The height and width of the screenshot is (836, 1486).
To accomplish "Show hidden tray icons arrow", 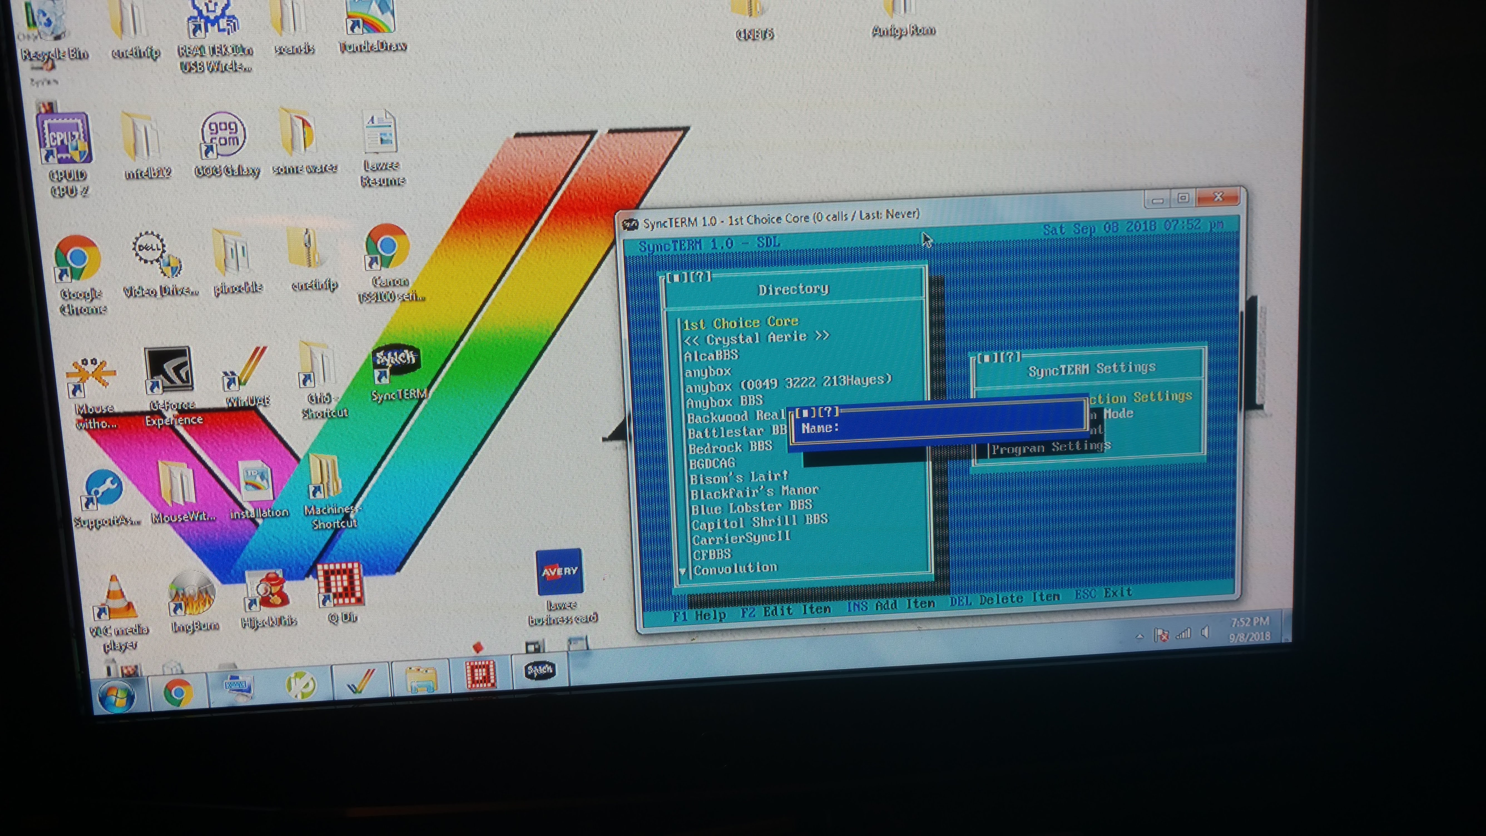I will pyautogui.click(x=1139, y=636).
